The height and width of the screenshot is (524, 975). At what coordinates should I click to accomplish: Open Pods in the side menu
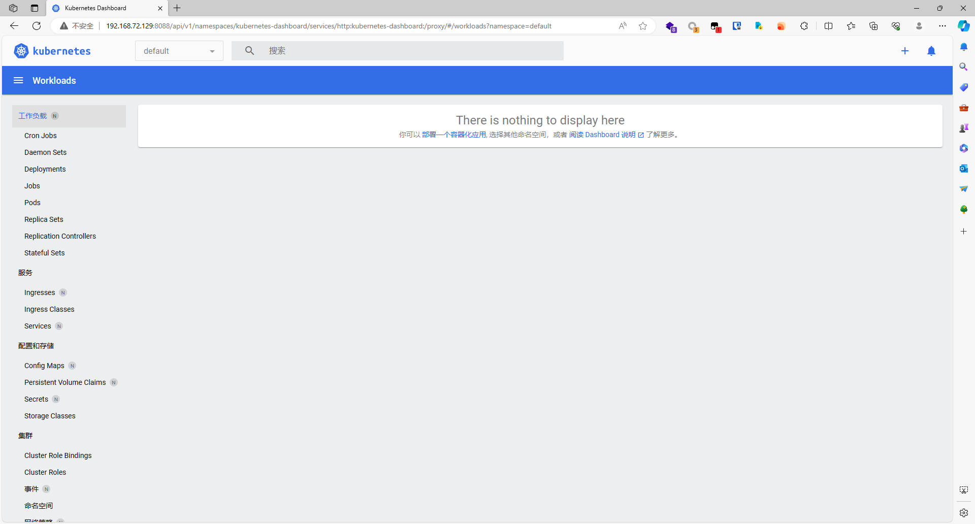(32, 203)
